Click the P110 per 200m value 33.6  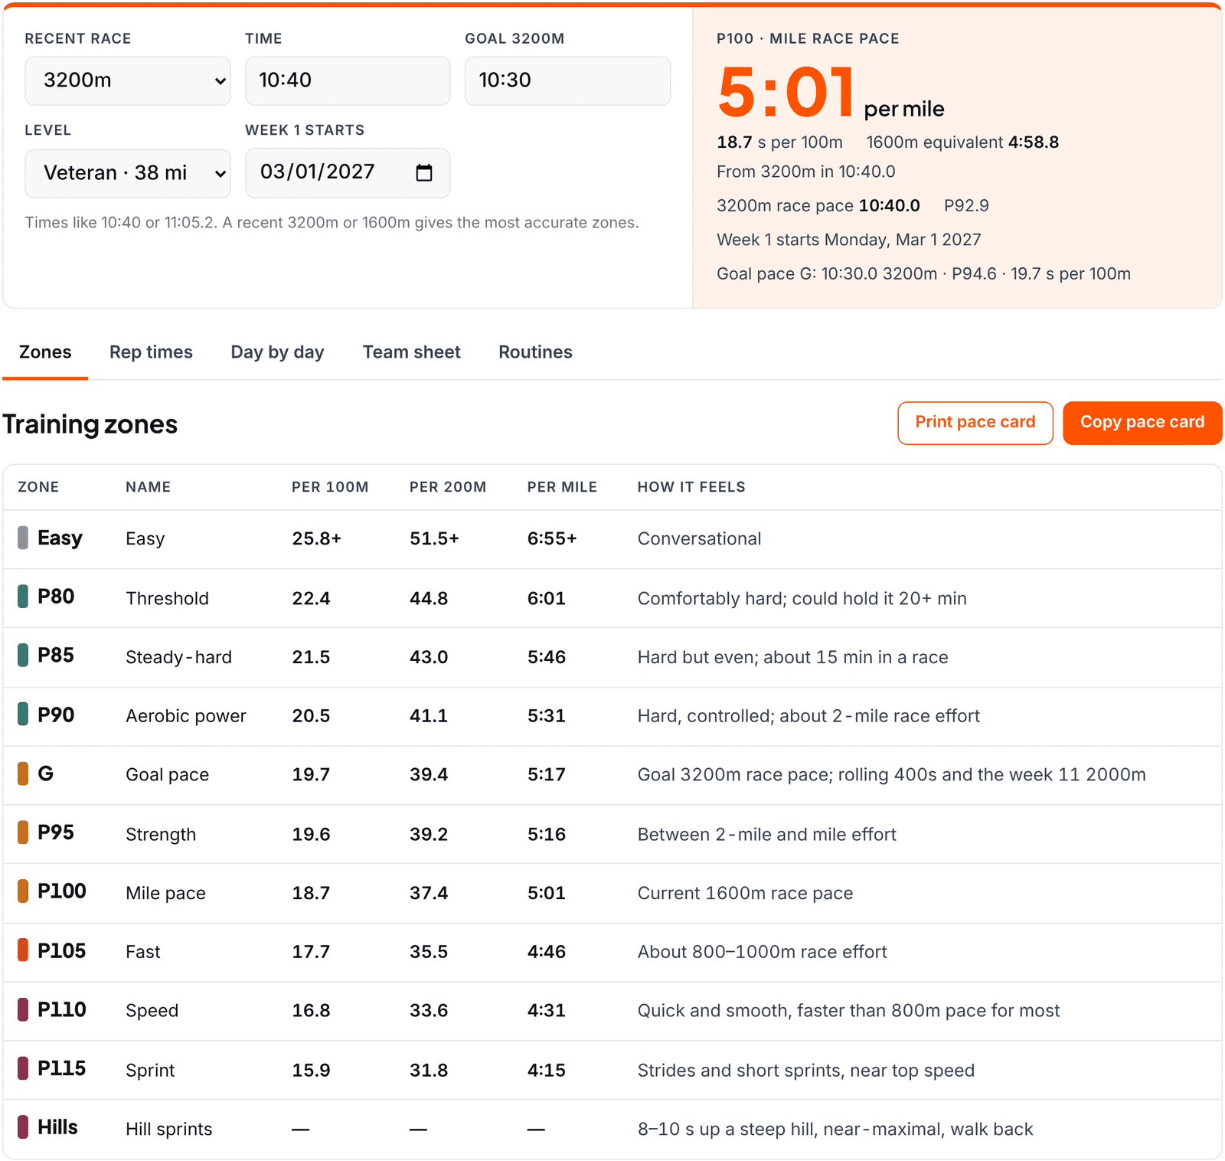click(429, 1011)
